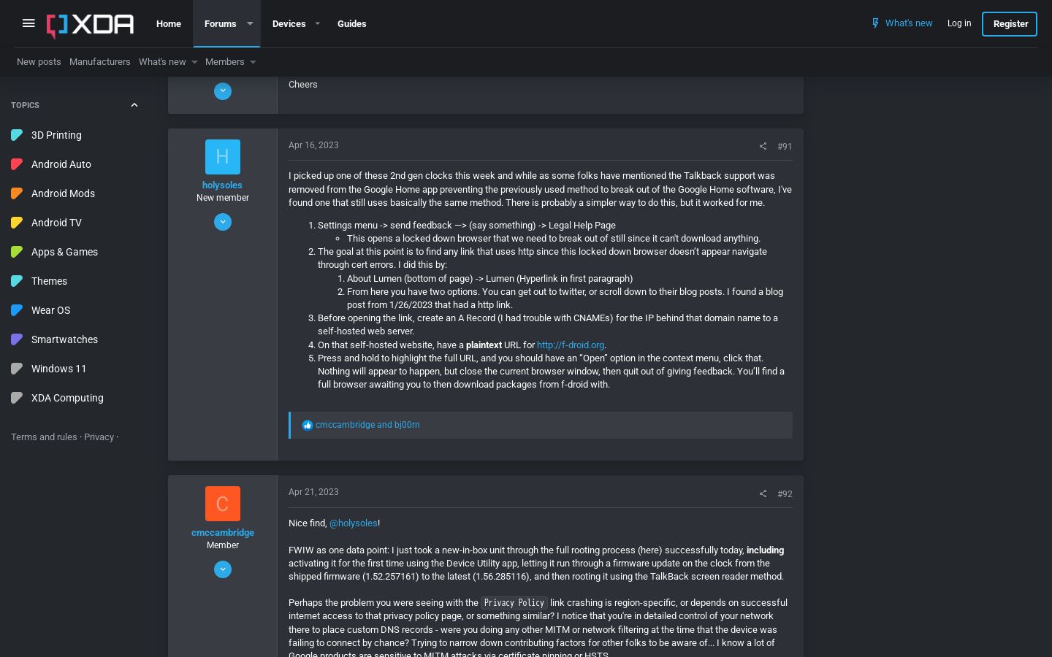The height and width of the screenshot is (657, 1052).
Task: Click the Privacy Policy inline code text
Action: [x=514, y=603]
